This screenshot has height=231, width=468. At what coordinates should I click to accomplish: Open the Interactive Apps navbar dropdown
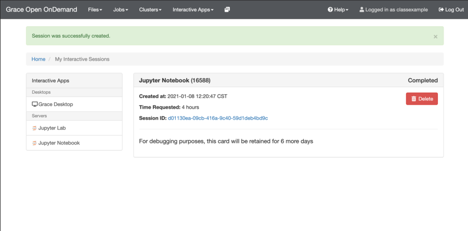click(x=193, y=9)
